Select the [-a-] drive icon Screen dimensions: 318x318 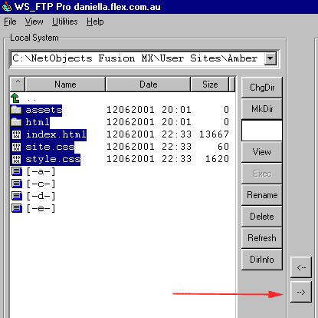click(17, 171)
